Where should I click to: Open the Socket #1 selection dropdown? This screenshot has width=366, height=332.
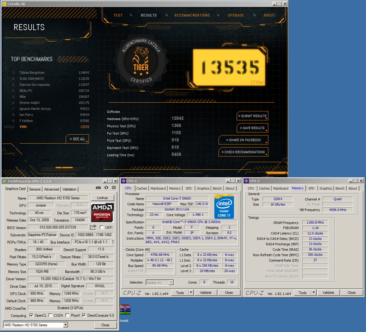[171, 282]
